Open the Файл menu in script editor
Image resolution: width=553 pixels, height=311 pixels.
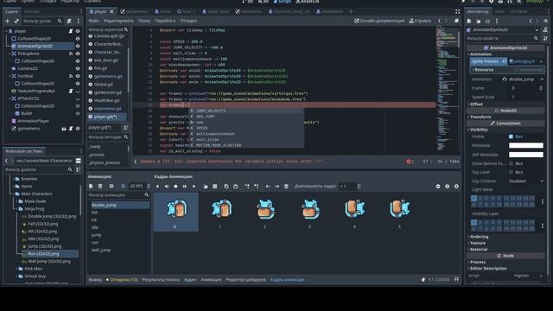[94, 21]
